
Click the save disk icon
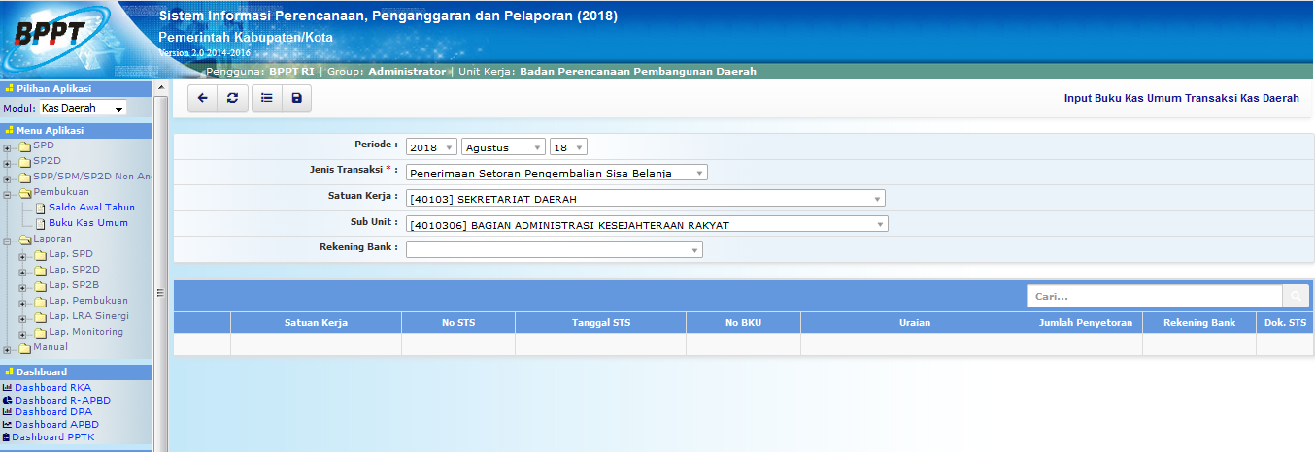296,98
